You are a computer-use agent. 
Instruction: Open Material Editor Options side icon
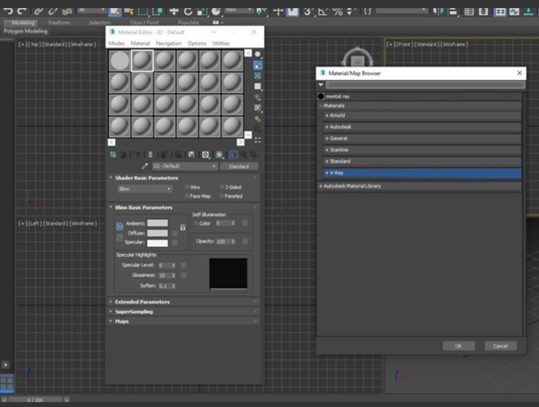[x=258, y=119]
